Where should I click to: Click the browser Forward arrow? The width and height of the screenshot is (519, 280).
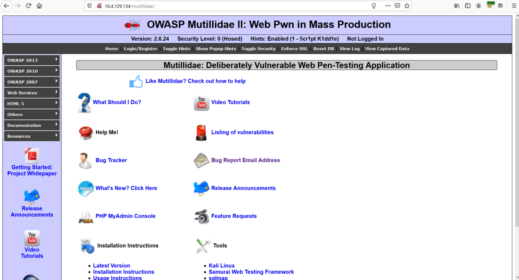click(17, 6)
